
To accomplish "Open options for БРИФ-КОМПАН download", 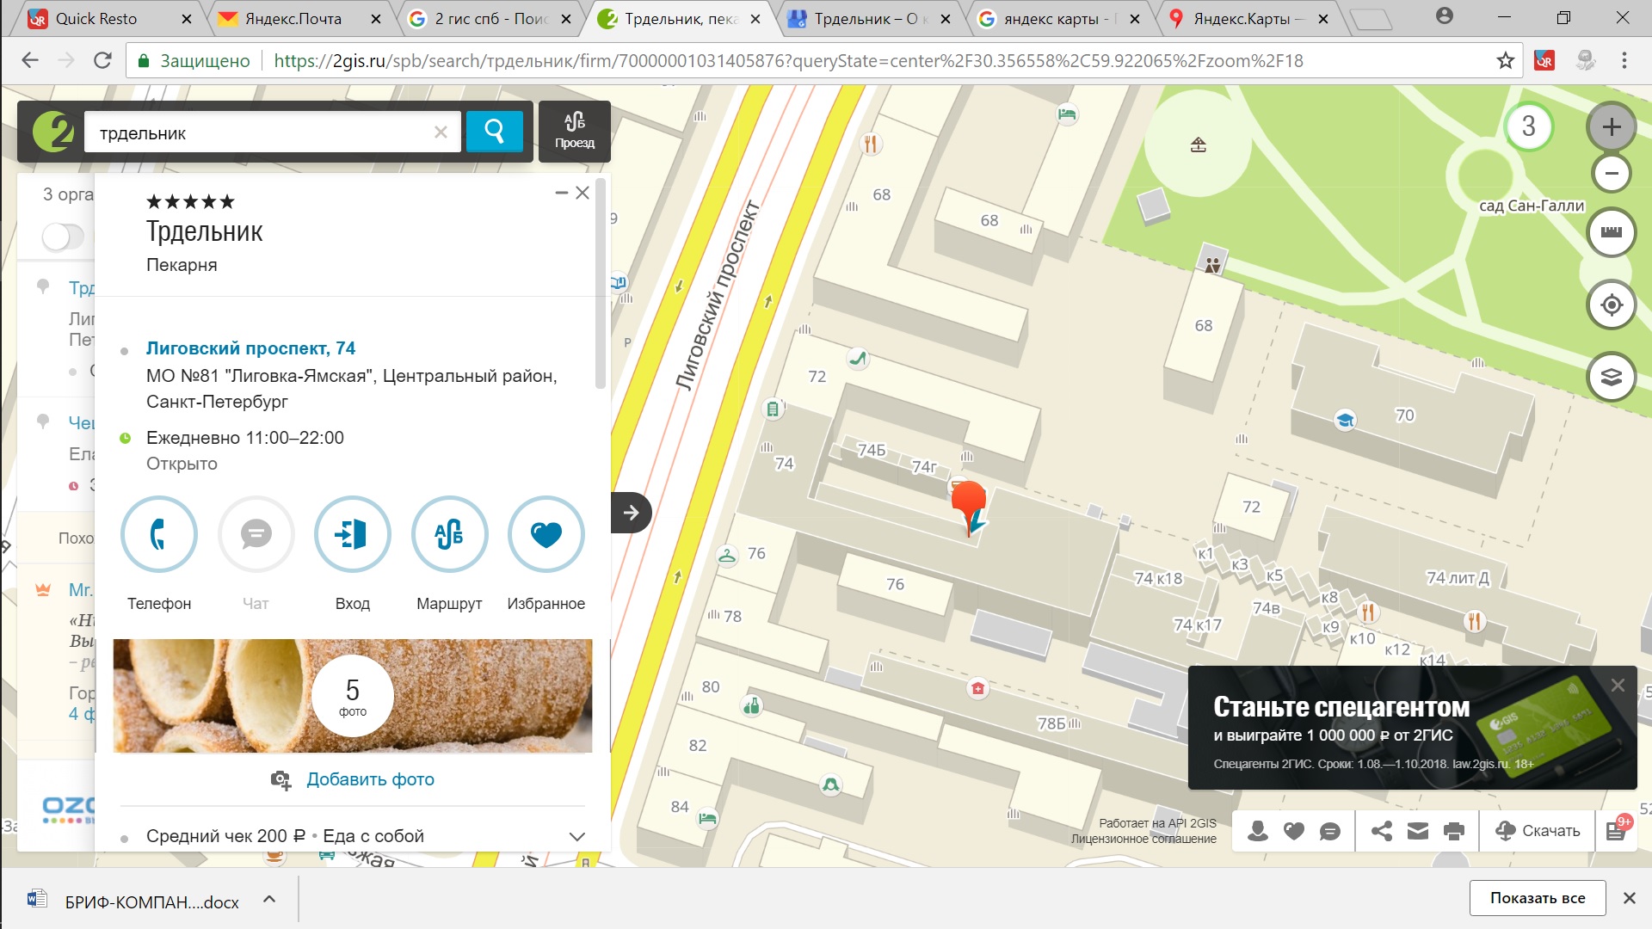I will coord(269,899).
